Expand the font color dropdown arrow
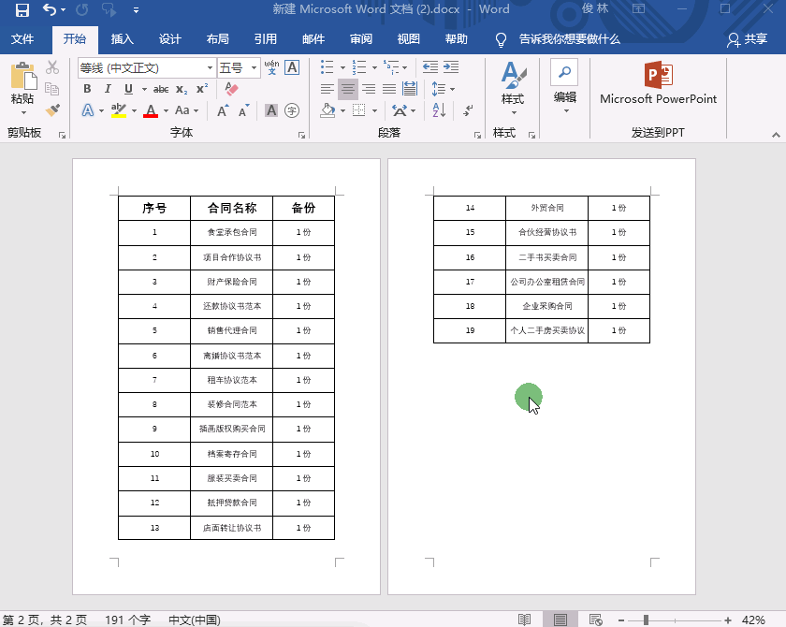Image resolution: width=786 pixels, height=627 pixels. click(166, 110)
